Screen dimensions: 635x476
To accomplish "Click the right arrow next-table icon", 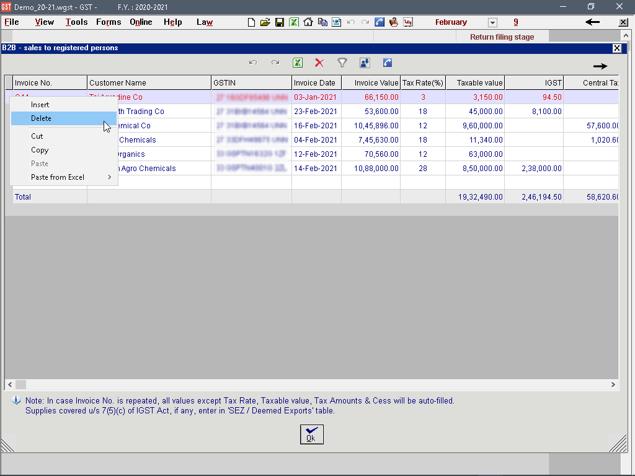I will [600, 66].
